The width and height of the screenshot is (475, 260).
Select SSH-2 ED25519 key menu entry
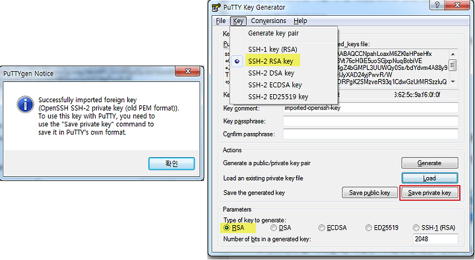coord(278,97)
